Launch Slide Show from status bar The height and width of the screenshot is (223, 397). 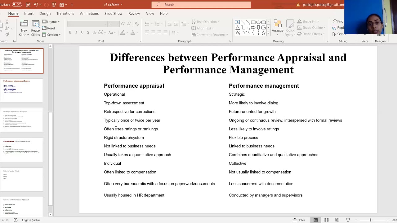(x=348, y=220)
